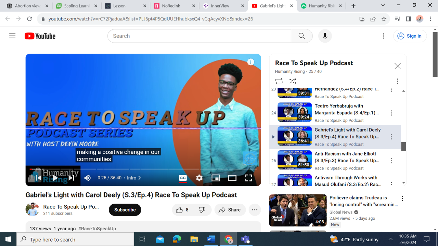Open the tab search dropdown arrow
438x246 pixels.
pyautogui.click(x=383, y=5)
